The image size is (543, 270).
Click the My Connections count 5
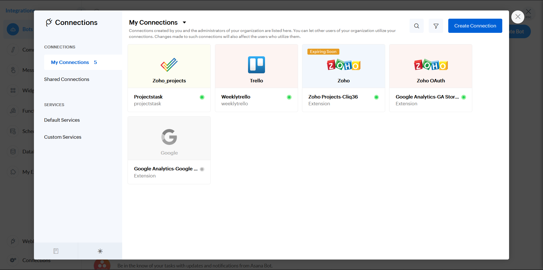point(95,62)
